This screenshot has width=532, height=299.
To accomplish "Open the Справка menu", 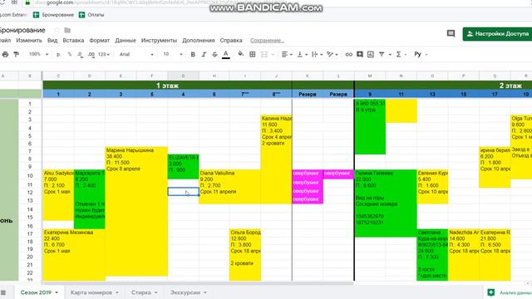I will tap(231, 41).
